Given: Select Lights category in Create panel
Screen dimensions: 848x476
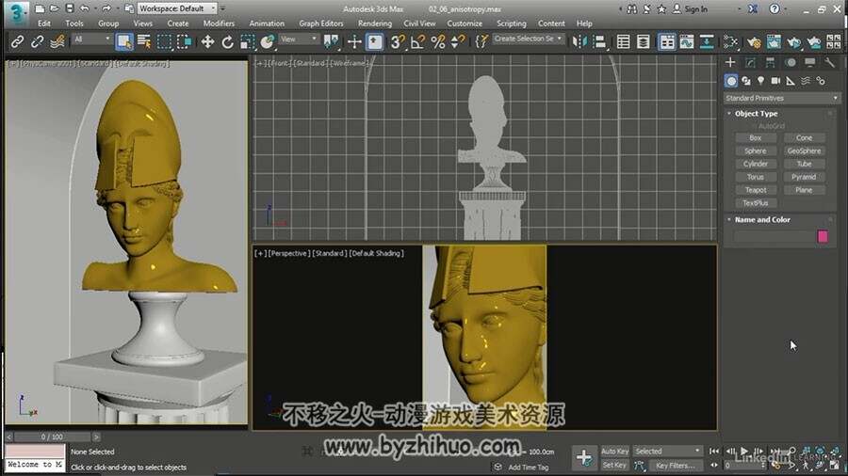Looking at the screenshot, I should [x=761, y=81].
